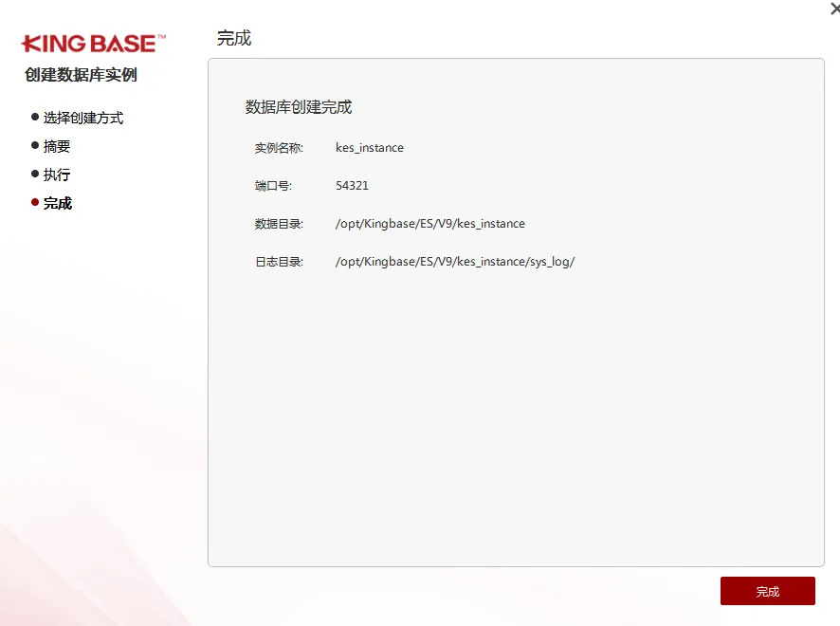Open the 执行 step in sidebar
Viewport: 840px width, 626px height.
click(x=57, y=175)
